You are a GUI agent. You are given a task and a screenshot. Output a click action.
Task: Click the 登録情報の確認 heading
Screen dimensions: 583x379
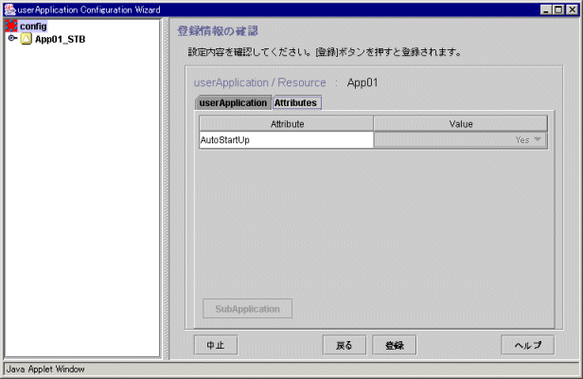pos(218,31)
